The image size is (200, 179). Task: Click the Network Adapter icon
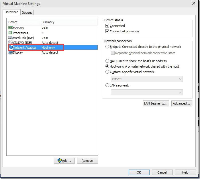click(x=11, y=48)
